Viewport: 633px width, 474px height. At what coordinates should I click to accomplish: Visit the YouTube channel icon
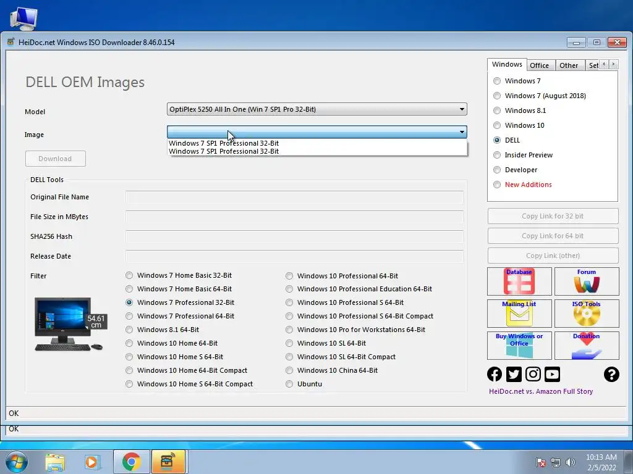552,374
